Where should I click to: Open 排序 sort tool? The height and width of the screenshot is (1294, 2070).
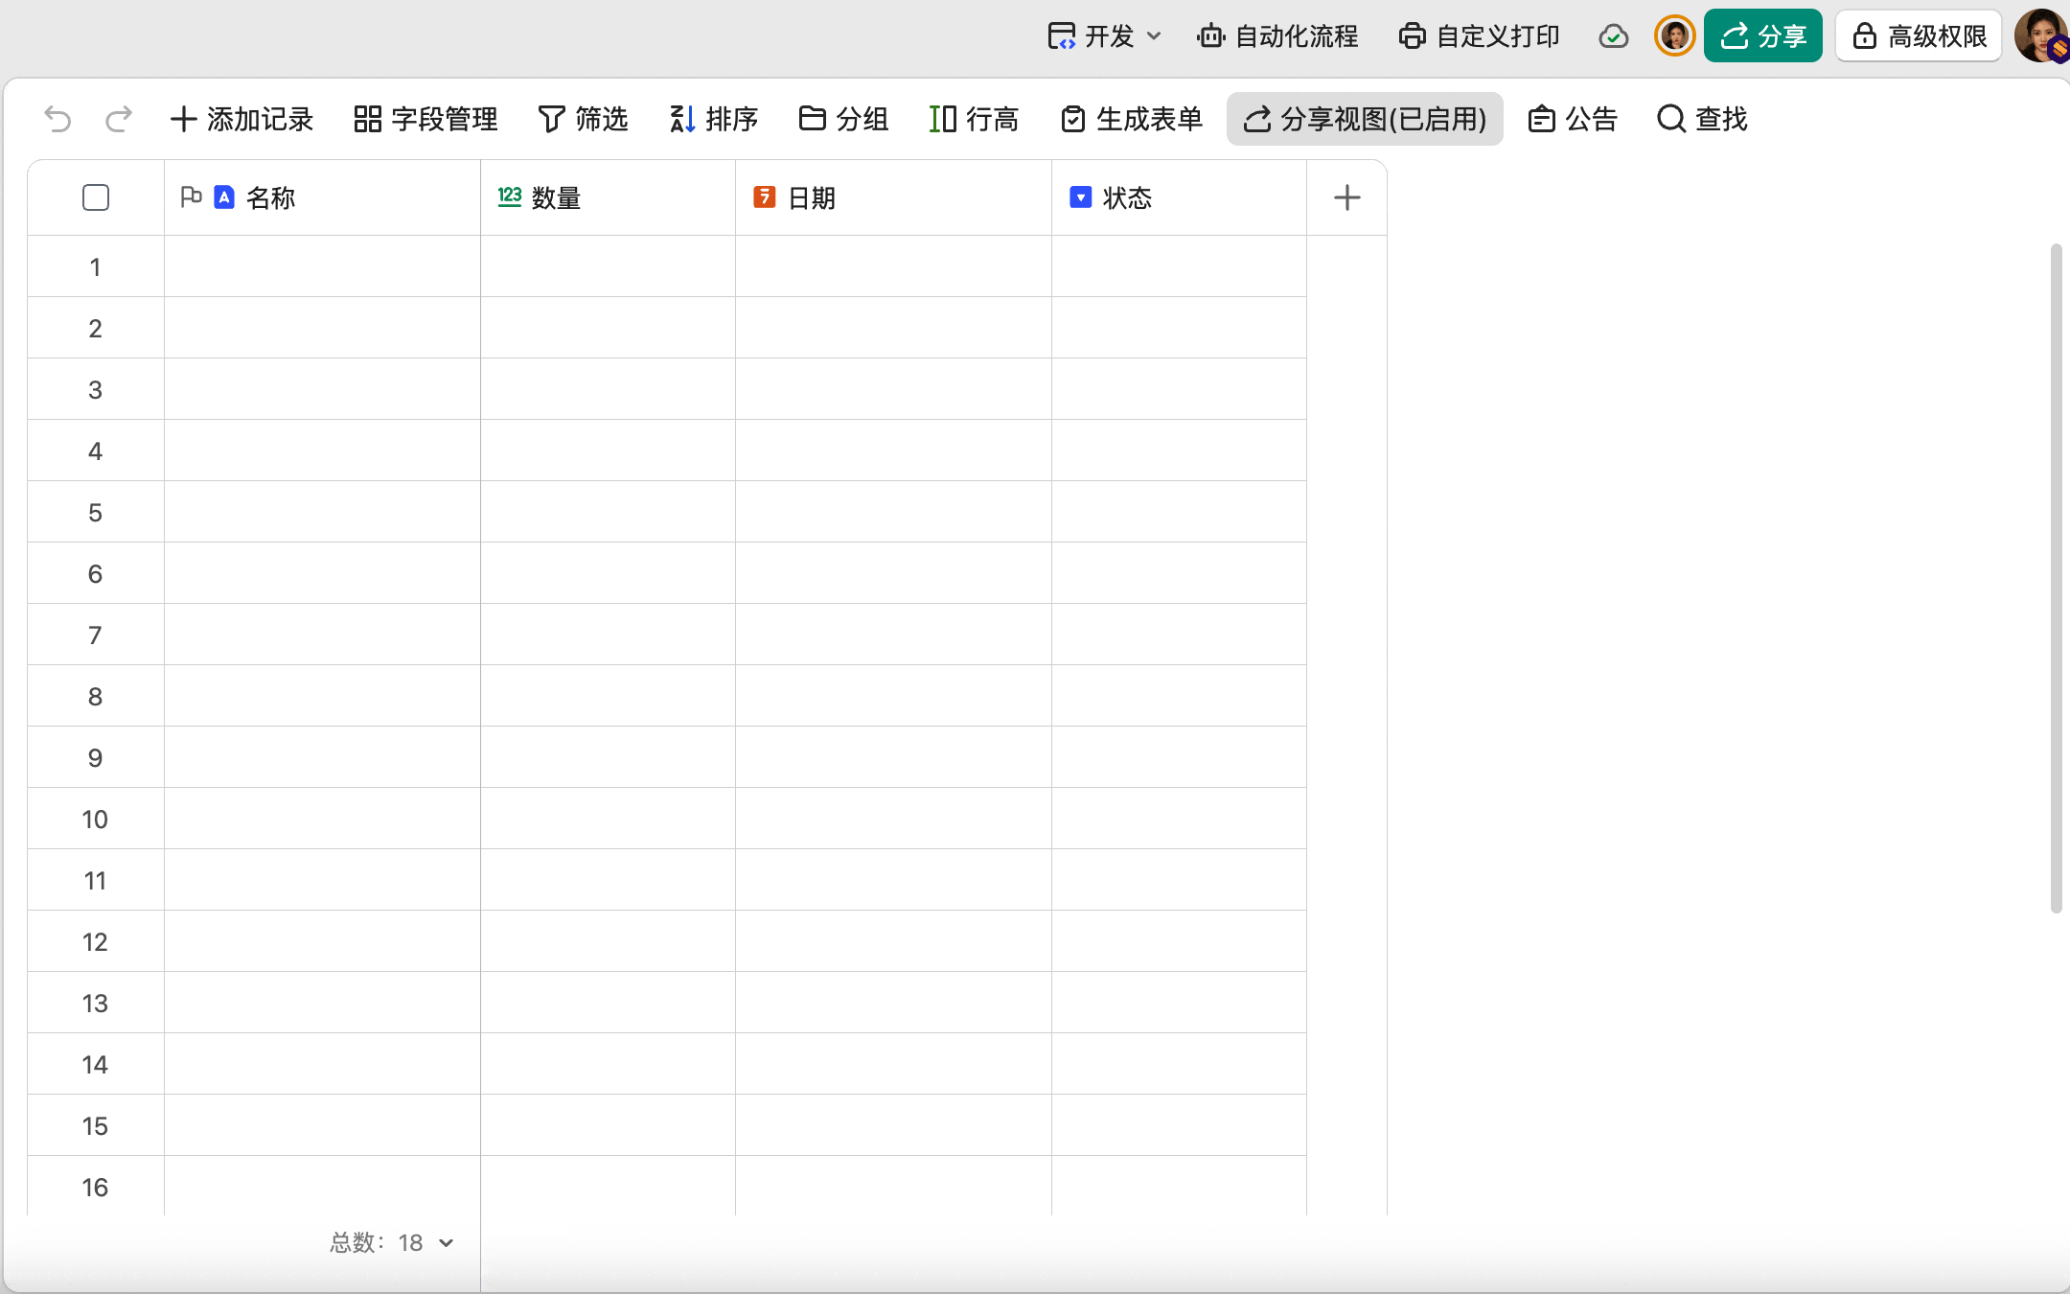point(714,119)
